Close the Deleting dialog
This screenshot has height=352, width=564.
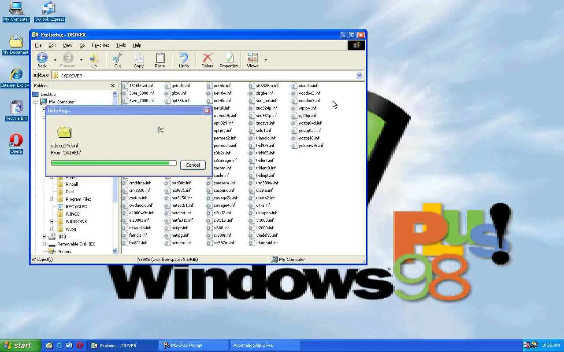tap(207, 111)
